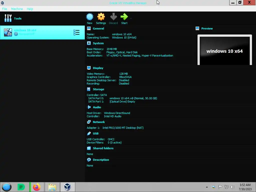Click the Windows 10 OS icon of VM
The height and width of the screenshot is (192, 256).
pos(8,32)
